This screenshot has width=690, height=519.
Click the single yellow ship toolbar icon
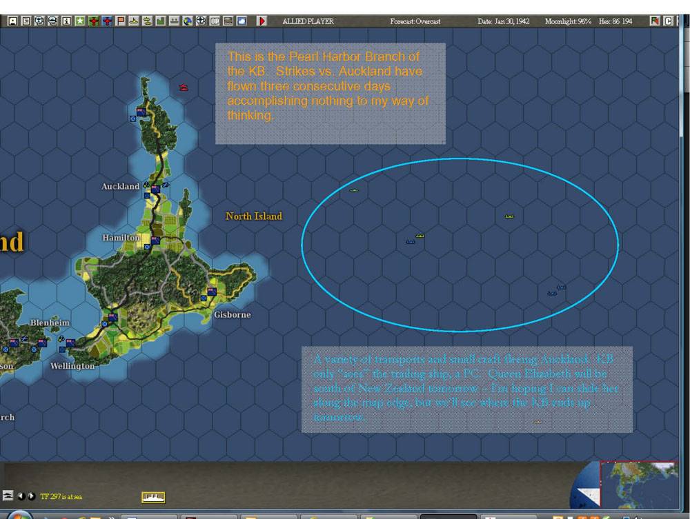pos(134,21)
